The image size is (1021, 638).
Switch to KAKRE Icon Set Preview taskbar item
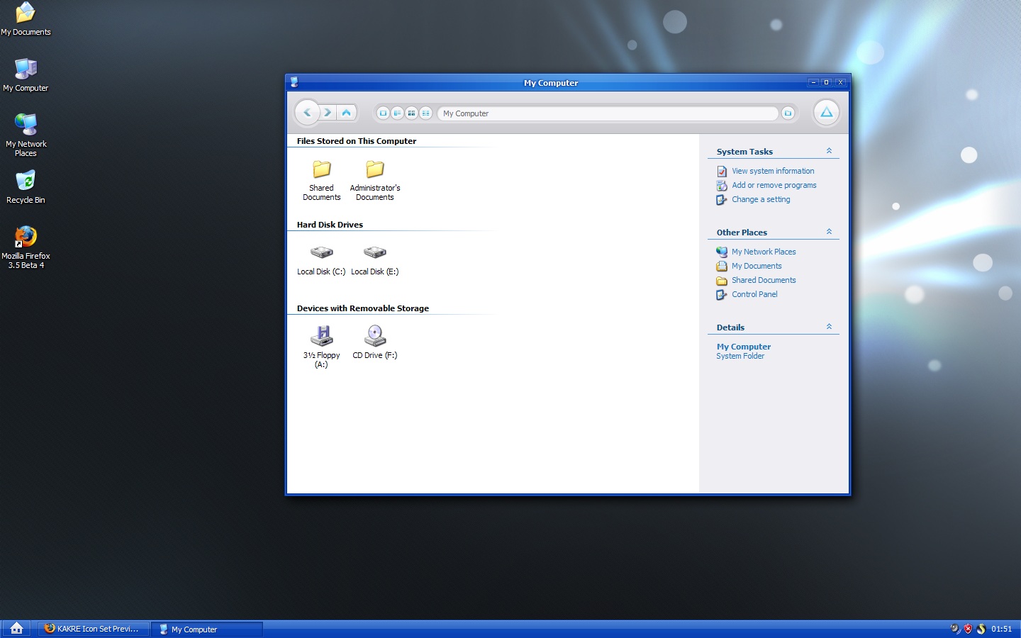point(92,629)
